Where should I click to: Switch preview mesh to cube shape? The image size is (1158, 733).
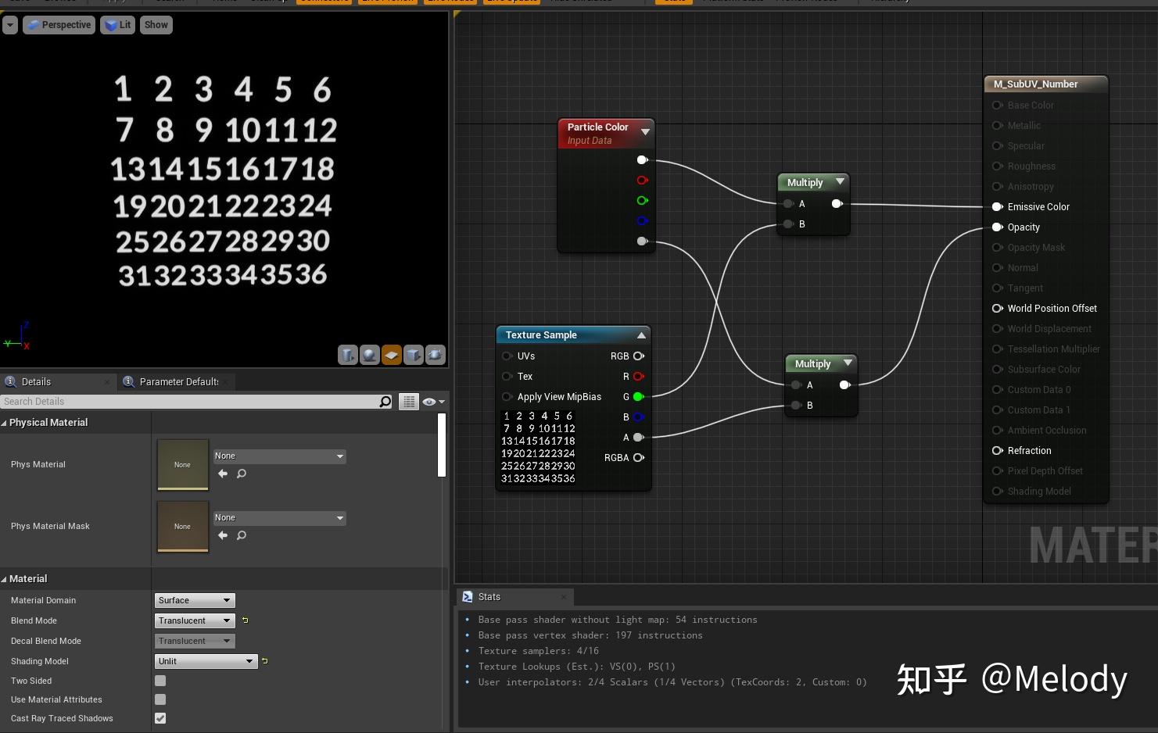414,355
